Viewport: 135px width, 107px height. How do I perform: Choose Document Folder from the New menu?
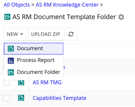pos(34,72)
